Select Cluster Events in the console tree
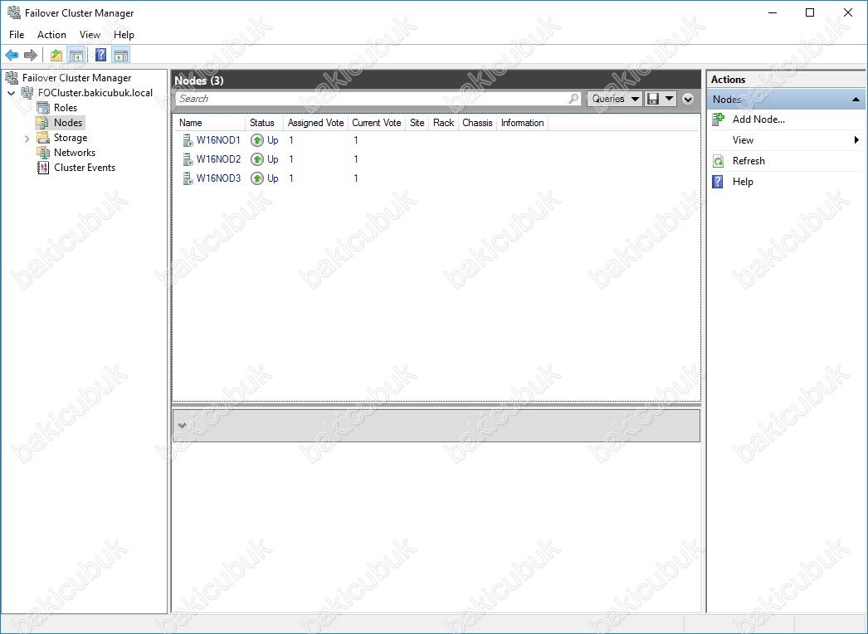This screenshot has width=868, height=634. 85,168
